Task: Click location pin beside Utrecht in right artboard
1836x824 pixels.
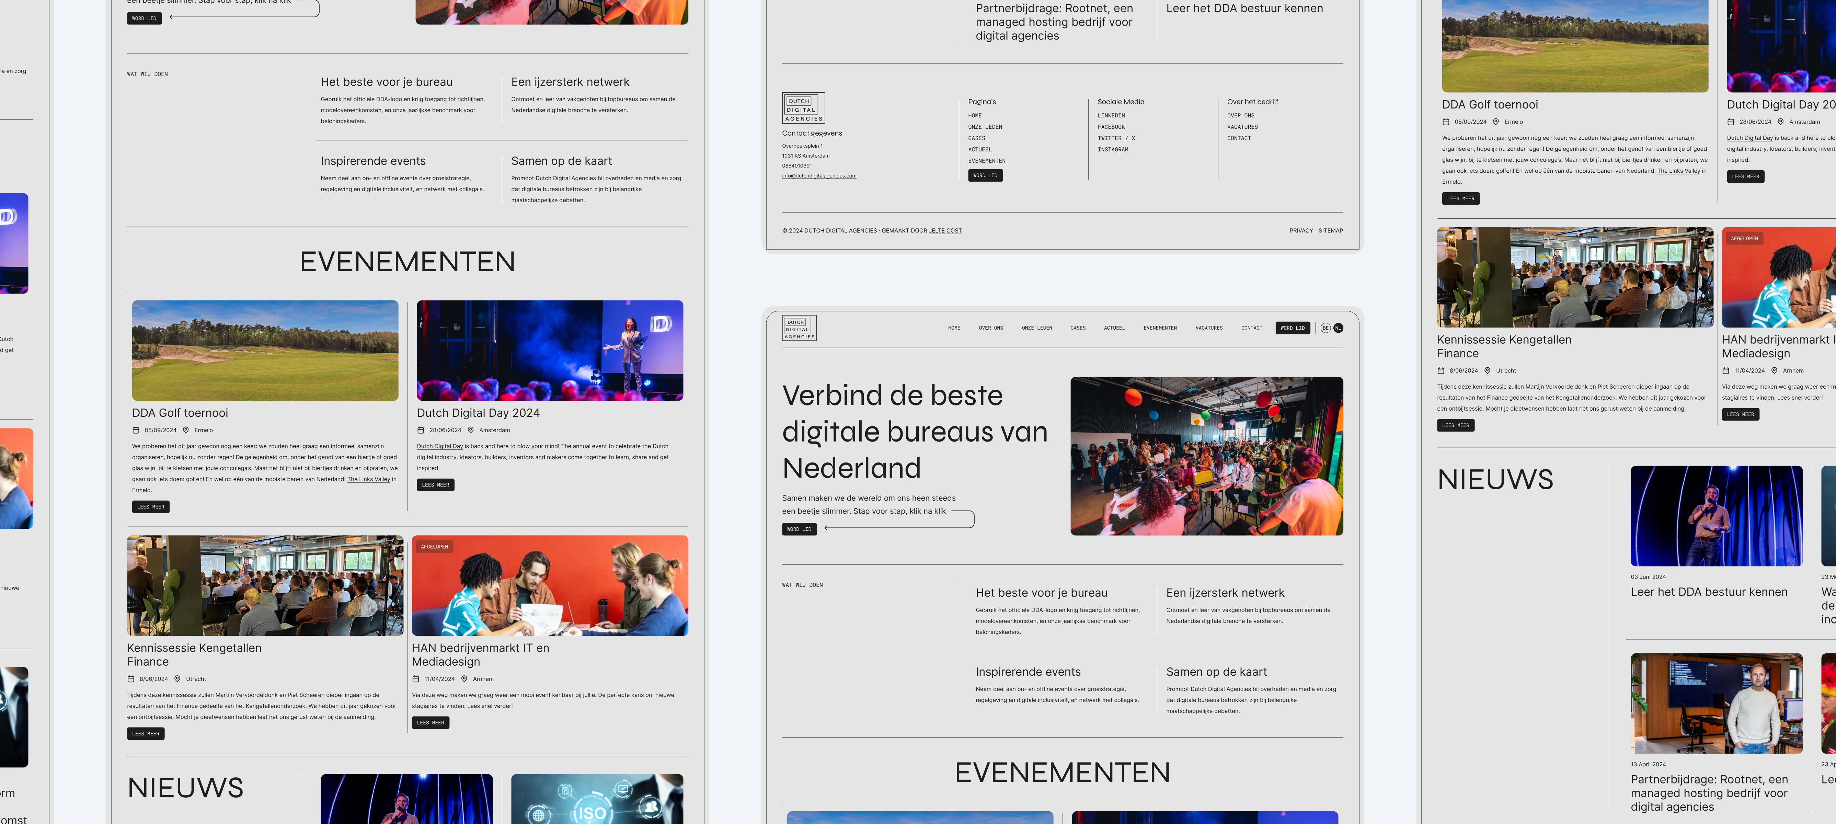Action: tap(1487, 371)
